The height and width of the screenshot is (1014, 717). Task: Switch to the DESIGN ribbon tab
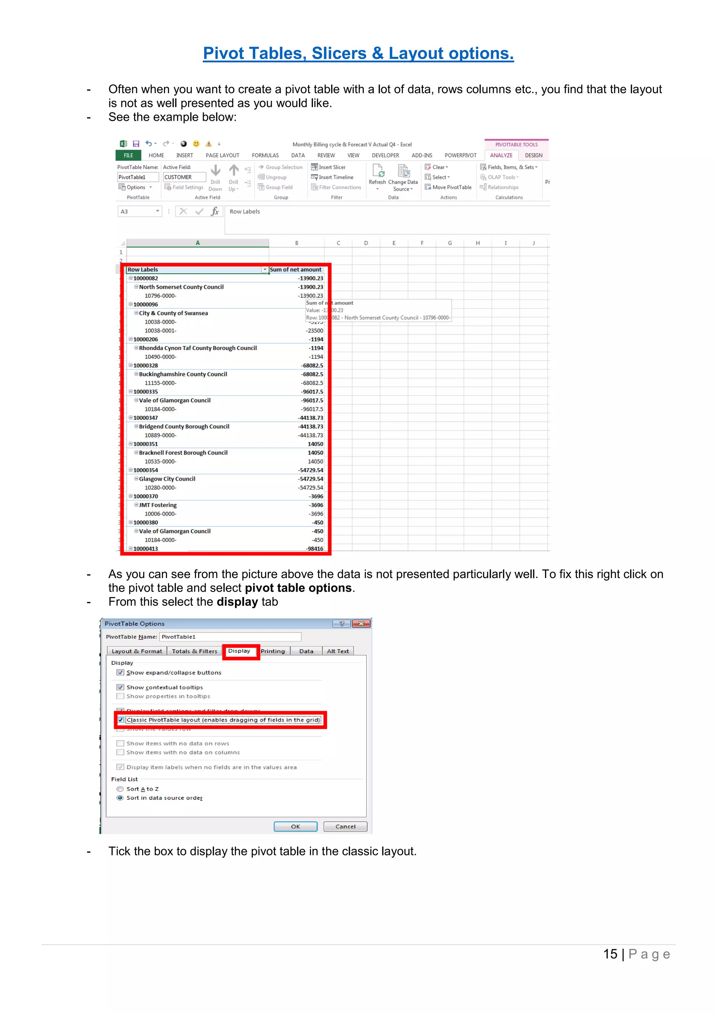pyautogui.click(x=534, y=155)
